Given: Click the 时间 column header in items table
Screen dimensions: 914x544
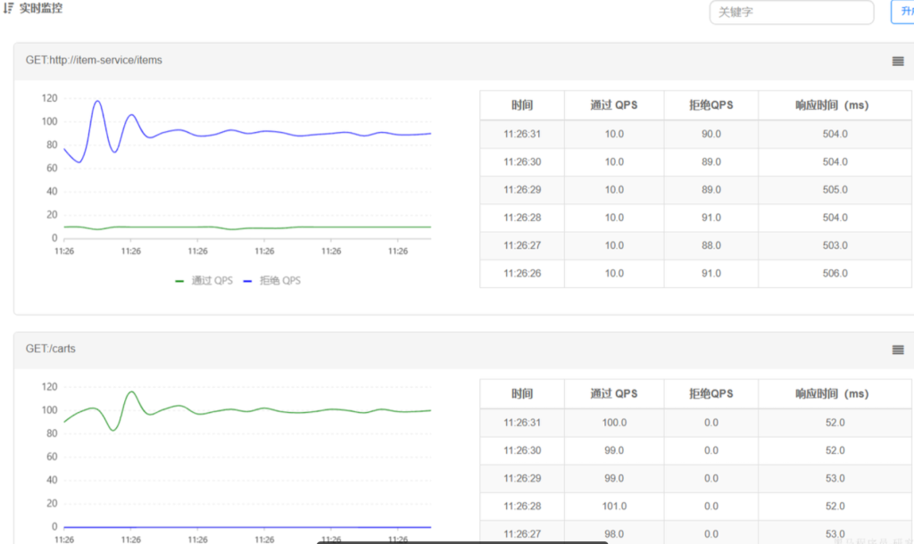Looking at the screenshot, I should pos(522,105).
